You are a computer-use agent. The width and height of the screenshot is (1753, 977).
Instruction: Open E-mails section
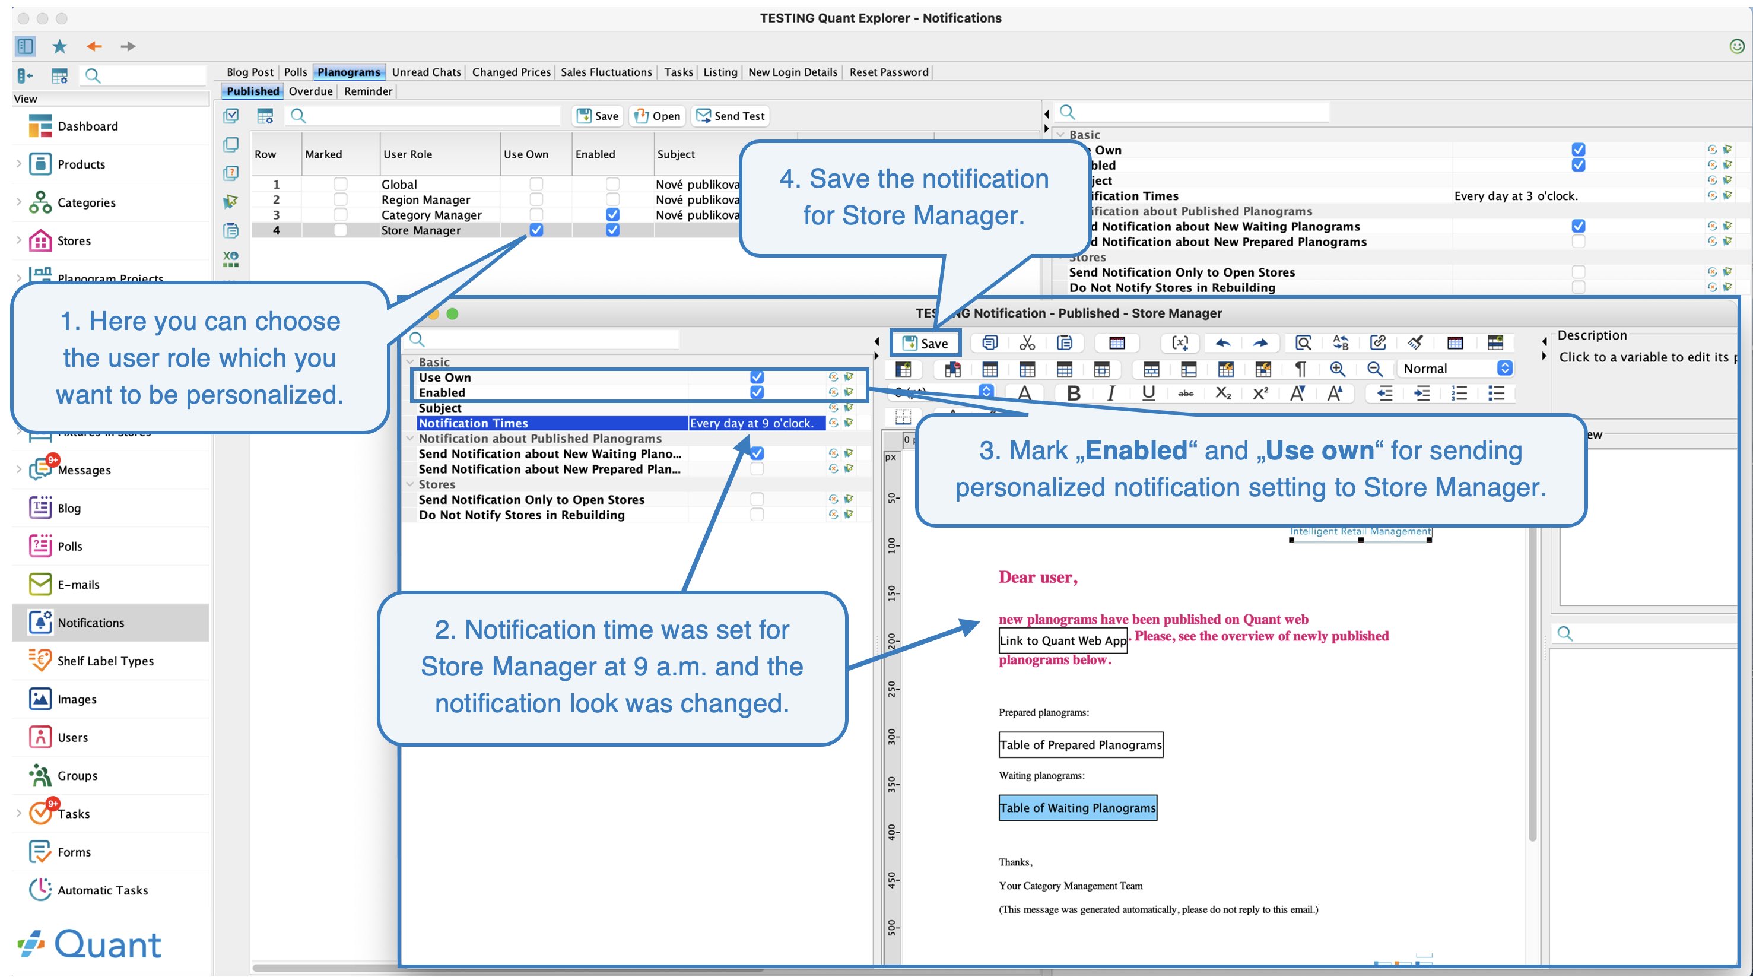pos(78,584)
